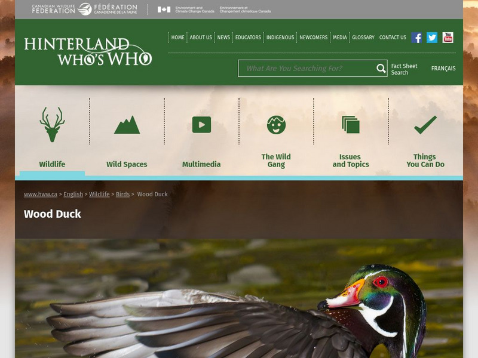Image resolution: width=478 pixels, height=358 pixels.
Task: Click the Twitter bird icon
Action: 431,37
